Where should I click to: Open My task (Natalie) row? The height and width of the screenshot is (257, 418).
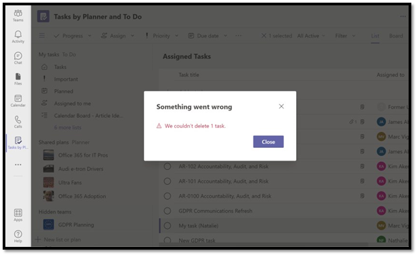(283, 226)
